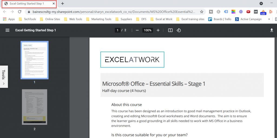Screen dimensions: 277x138
Task: Open the DFS bookmark folder
Action: (x=141, y=19)
